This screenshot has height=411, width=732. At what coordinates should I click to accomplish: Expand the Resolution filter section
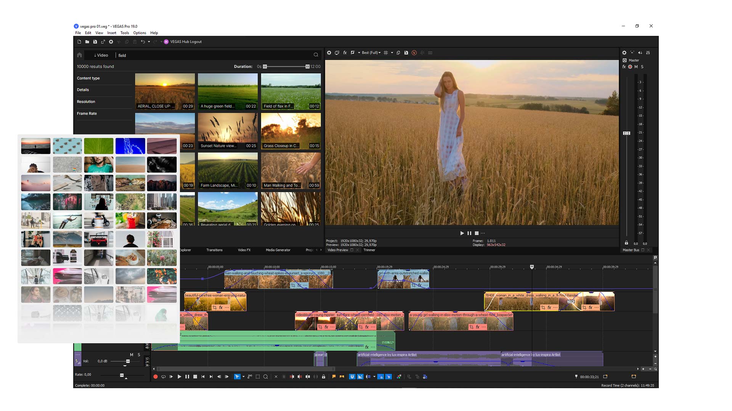pyautogui.click(x=86, y=102)
